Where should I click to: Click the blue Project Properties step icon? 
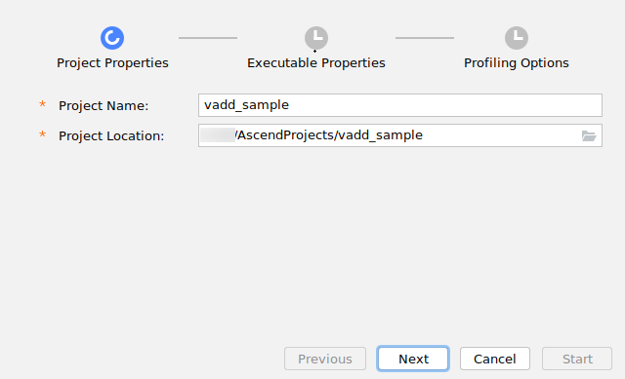(x=112, y=38)
